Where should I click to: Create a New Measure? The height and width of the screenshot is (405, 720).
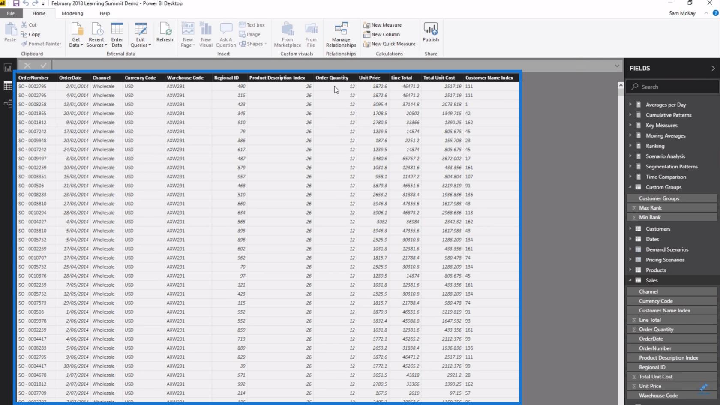[x=382, y=25]
